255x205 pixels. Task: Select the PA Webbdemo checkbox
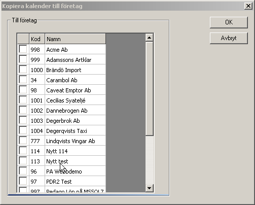(x=23, y=171)
